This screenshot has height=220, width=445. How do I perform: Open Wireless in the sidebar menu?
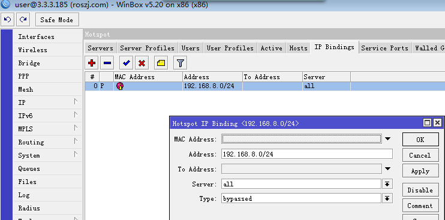[48, 50]
